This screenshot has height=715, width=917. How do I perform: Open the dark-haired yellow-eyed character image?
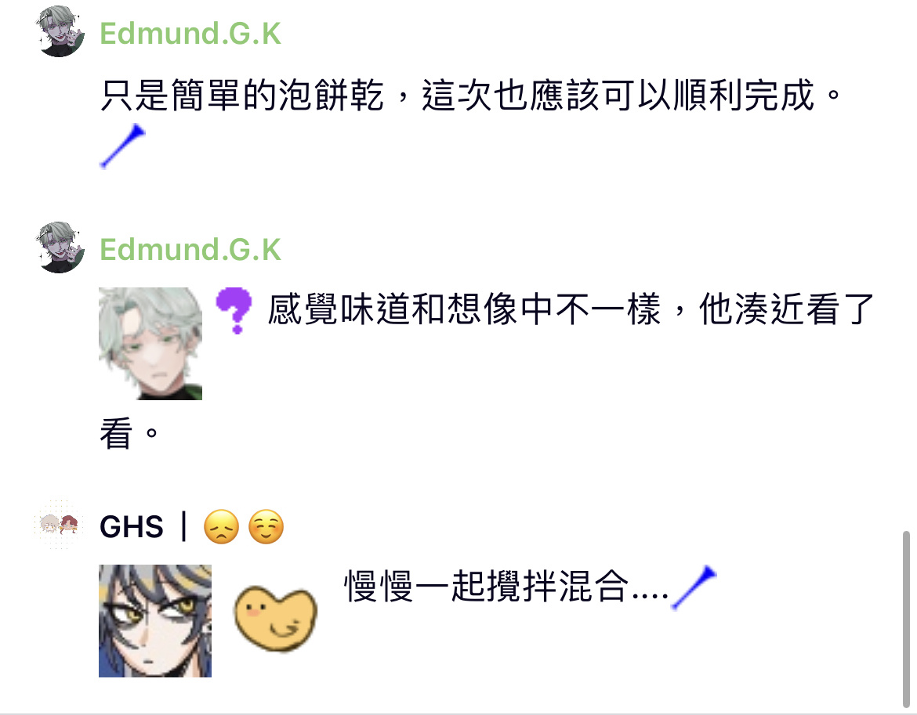(x=155, y=621)
